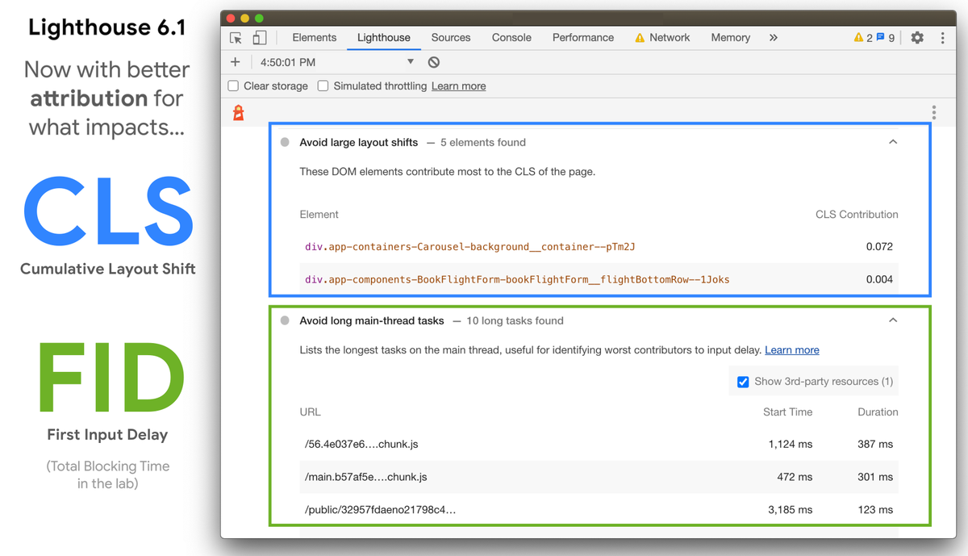Enable Simulated throttling
The width and height of the screenshot is (968, 556).
[323, 86]
